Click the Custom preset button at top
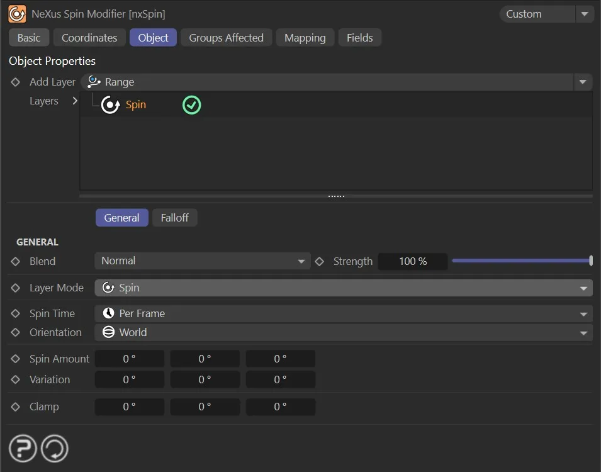 (x=537, y=14)
